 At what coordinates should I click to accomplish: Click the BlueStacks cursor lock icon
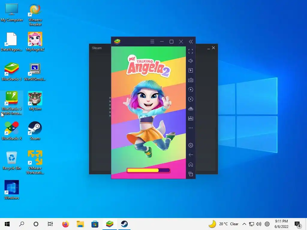tap(191, 70)
